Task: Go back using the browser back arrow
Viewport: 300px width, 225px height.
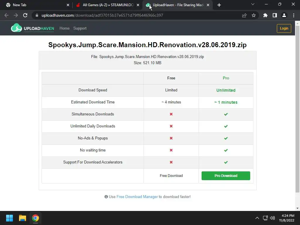Action: (x=6, y=15)
